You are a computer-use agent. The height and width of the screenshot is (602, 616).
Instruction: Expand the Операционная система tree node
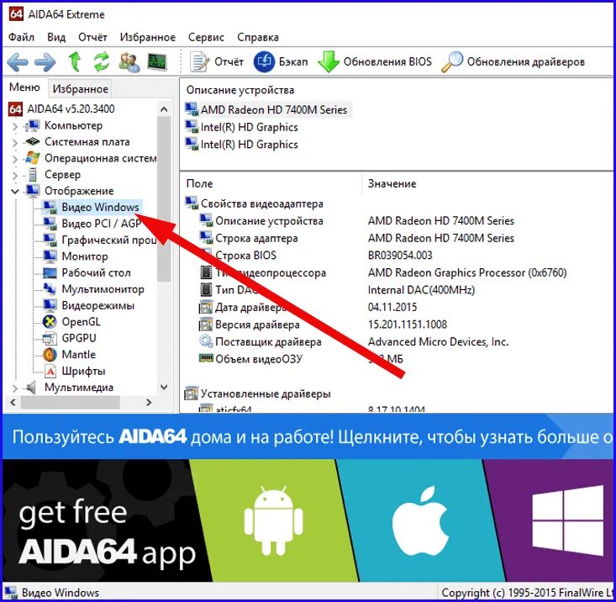click(x=15, y=159)
